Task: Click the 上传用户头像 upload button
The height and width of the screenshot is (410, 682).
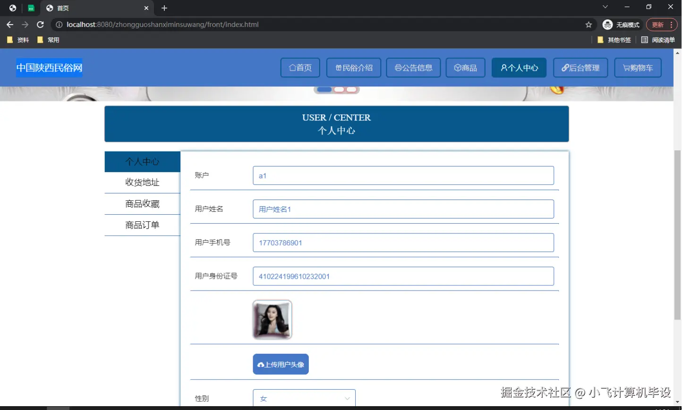Action: pos(281,364)
